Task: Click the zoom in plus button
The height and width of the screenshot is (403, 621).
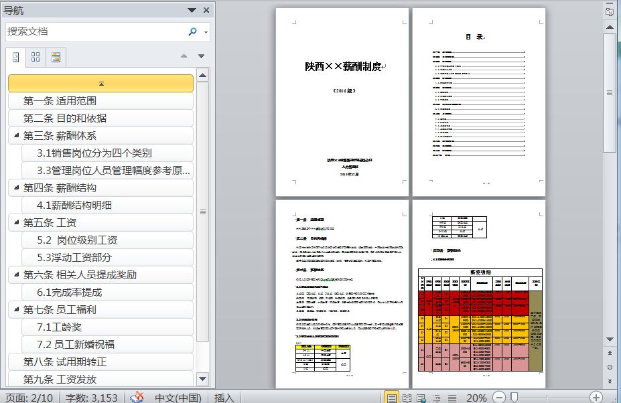Action: tap(596, 398)
